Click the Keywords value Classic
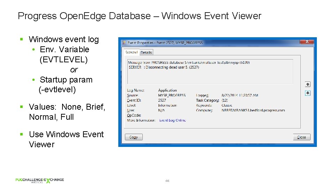 227,105
